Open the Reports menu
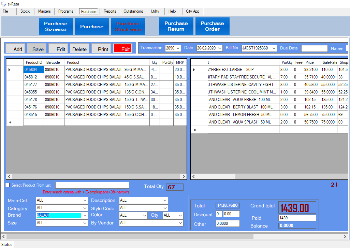The image size is (350, 248). [x=110, y=11]
